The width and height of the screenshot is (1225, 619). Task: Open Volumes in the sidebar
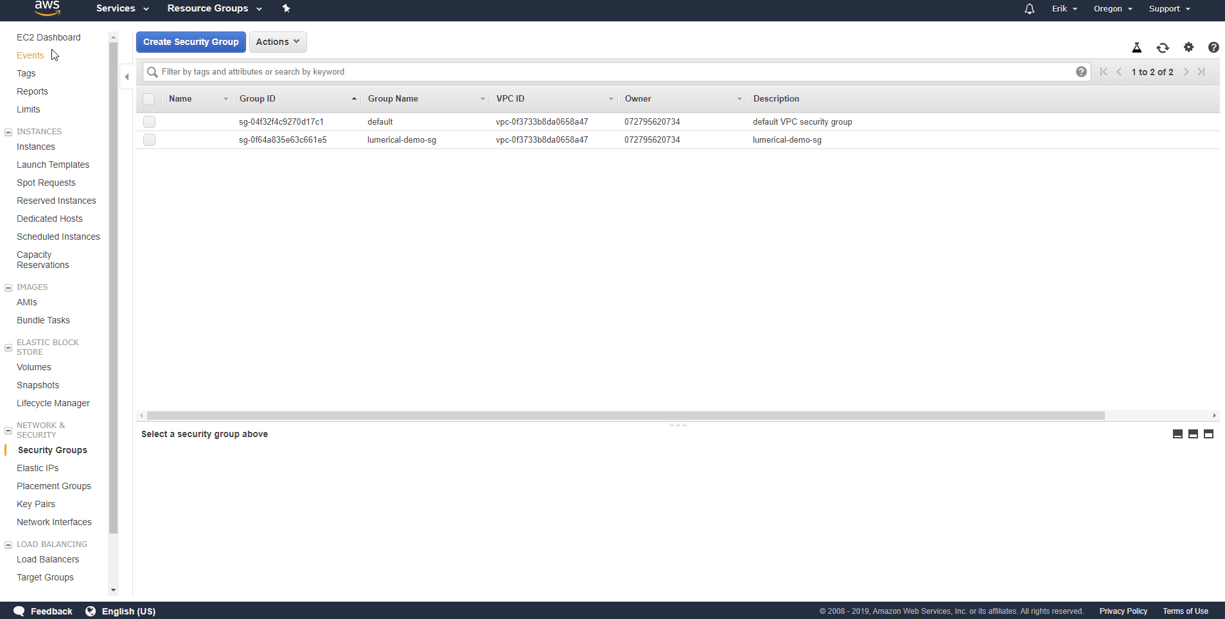[34, 367]
